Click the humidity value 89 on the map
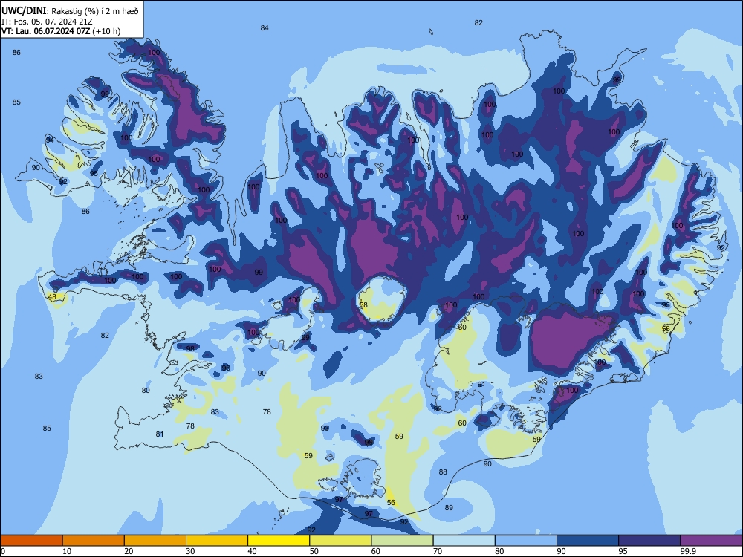 449,507
